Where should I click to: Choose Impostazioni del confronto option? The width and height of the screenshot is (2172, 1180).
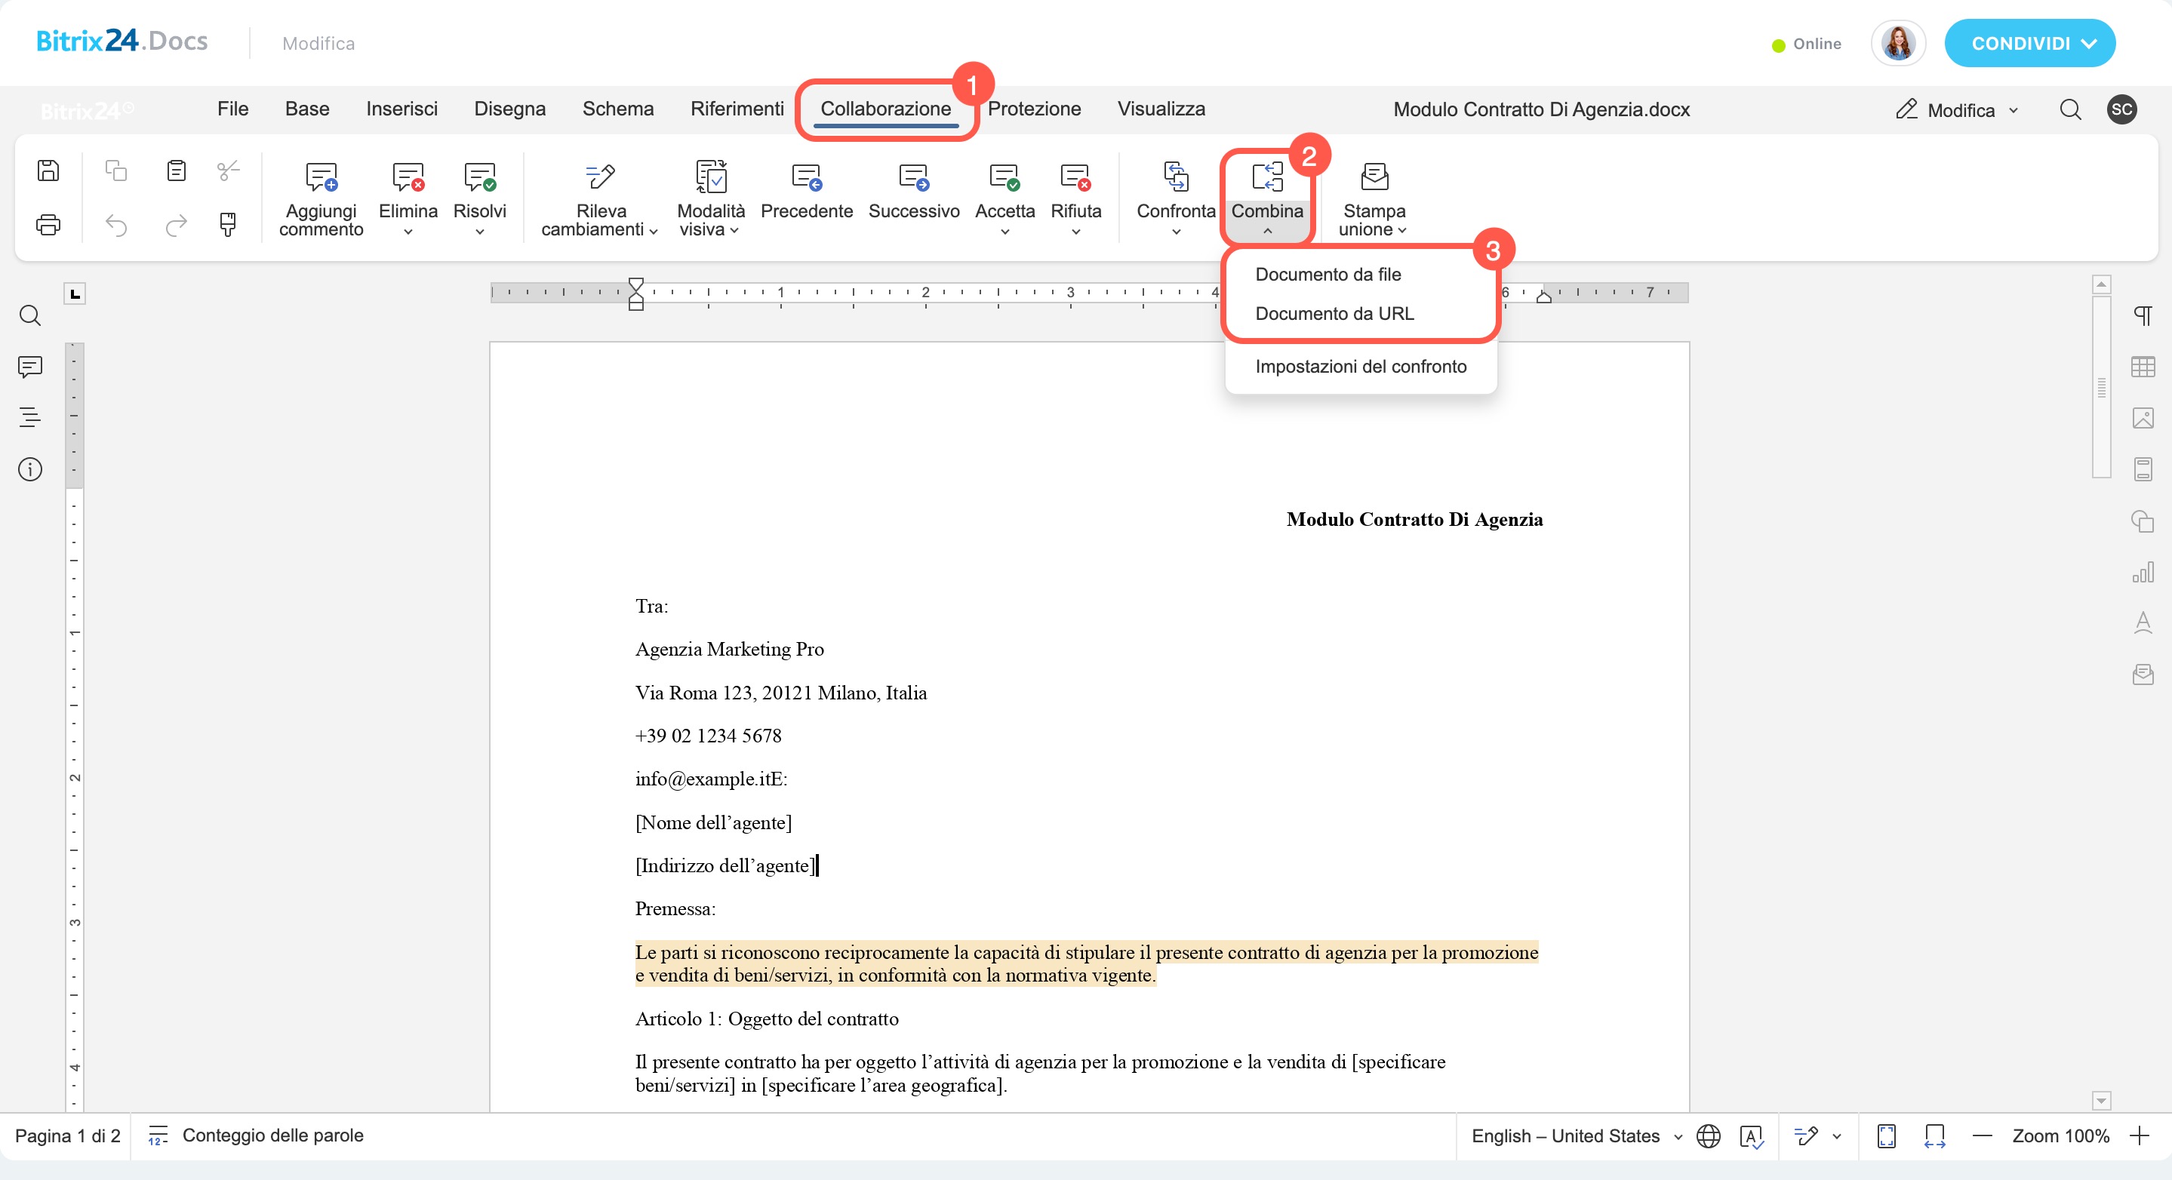point(1360,367)
